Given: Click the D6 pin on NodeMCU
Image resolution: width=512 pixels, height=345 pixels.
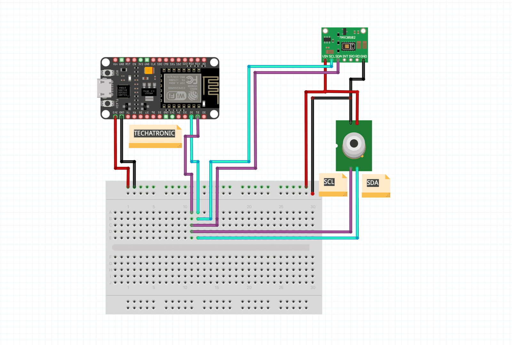Looking at the screenshot, I should pos(153,117).
